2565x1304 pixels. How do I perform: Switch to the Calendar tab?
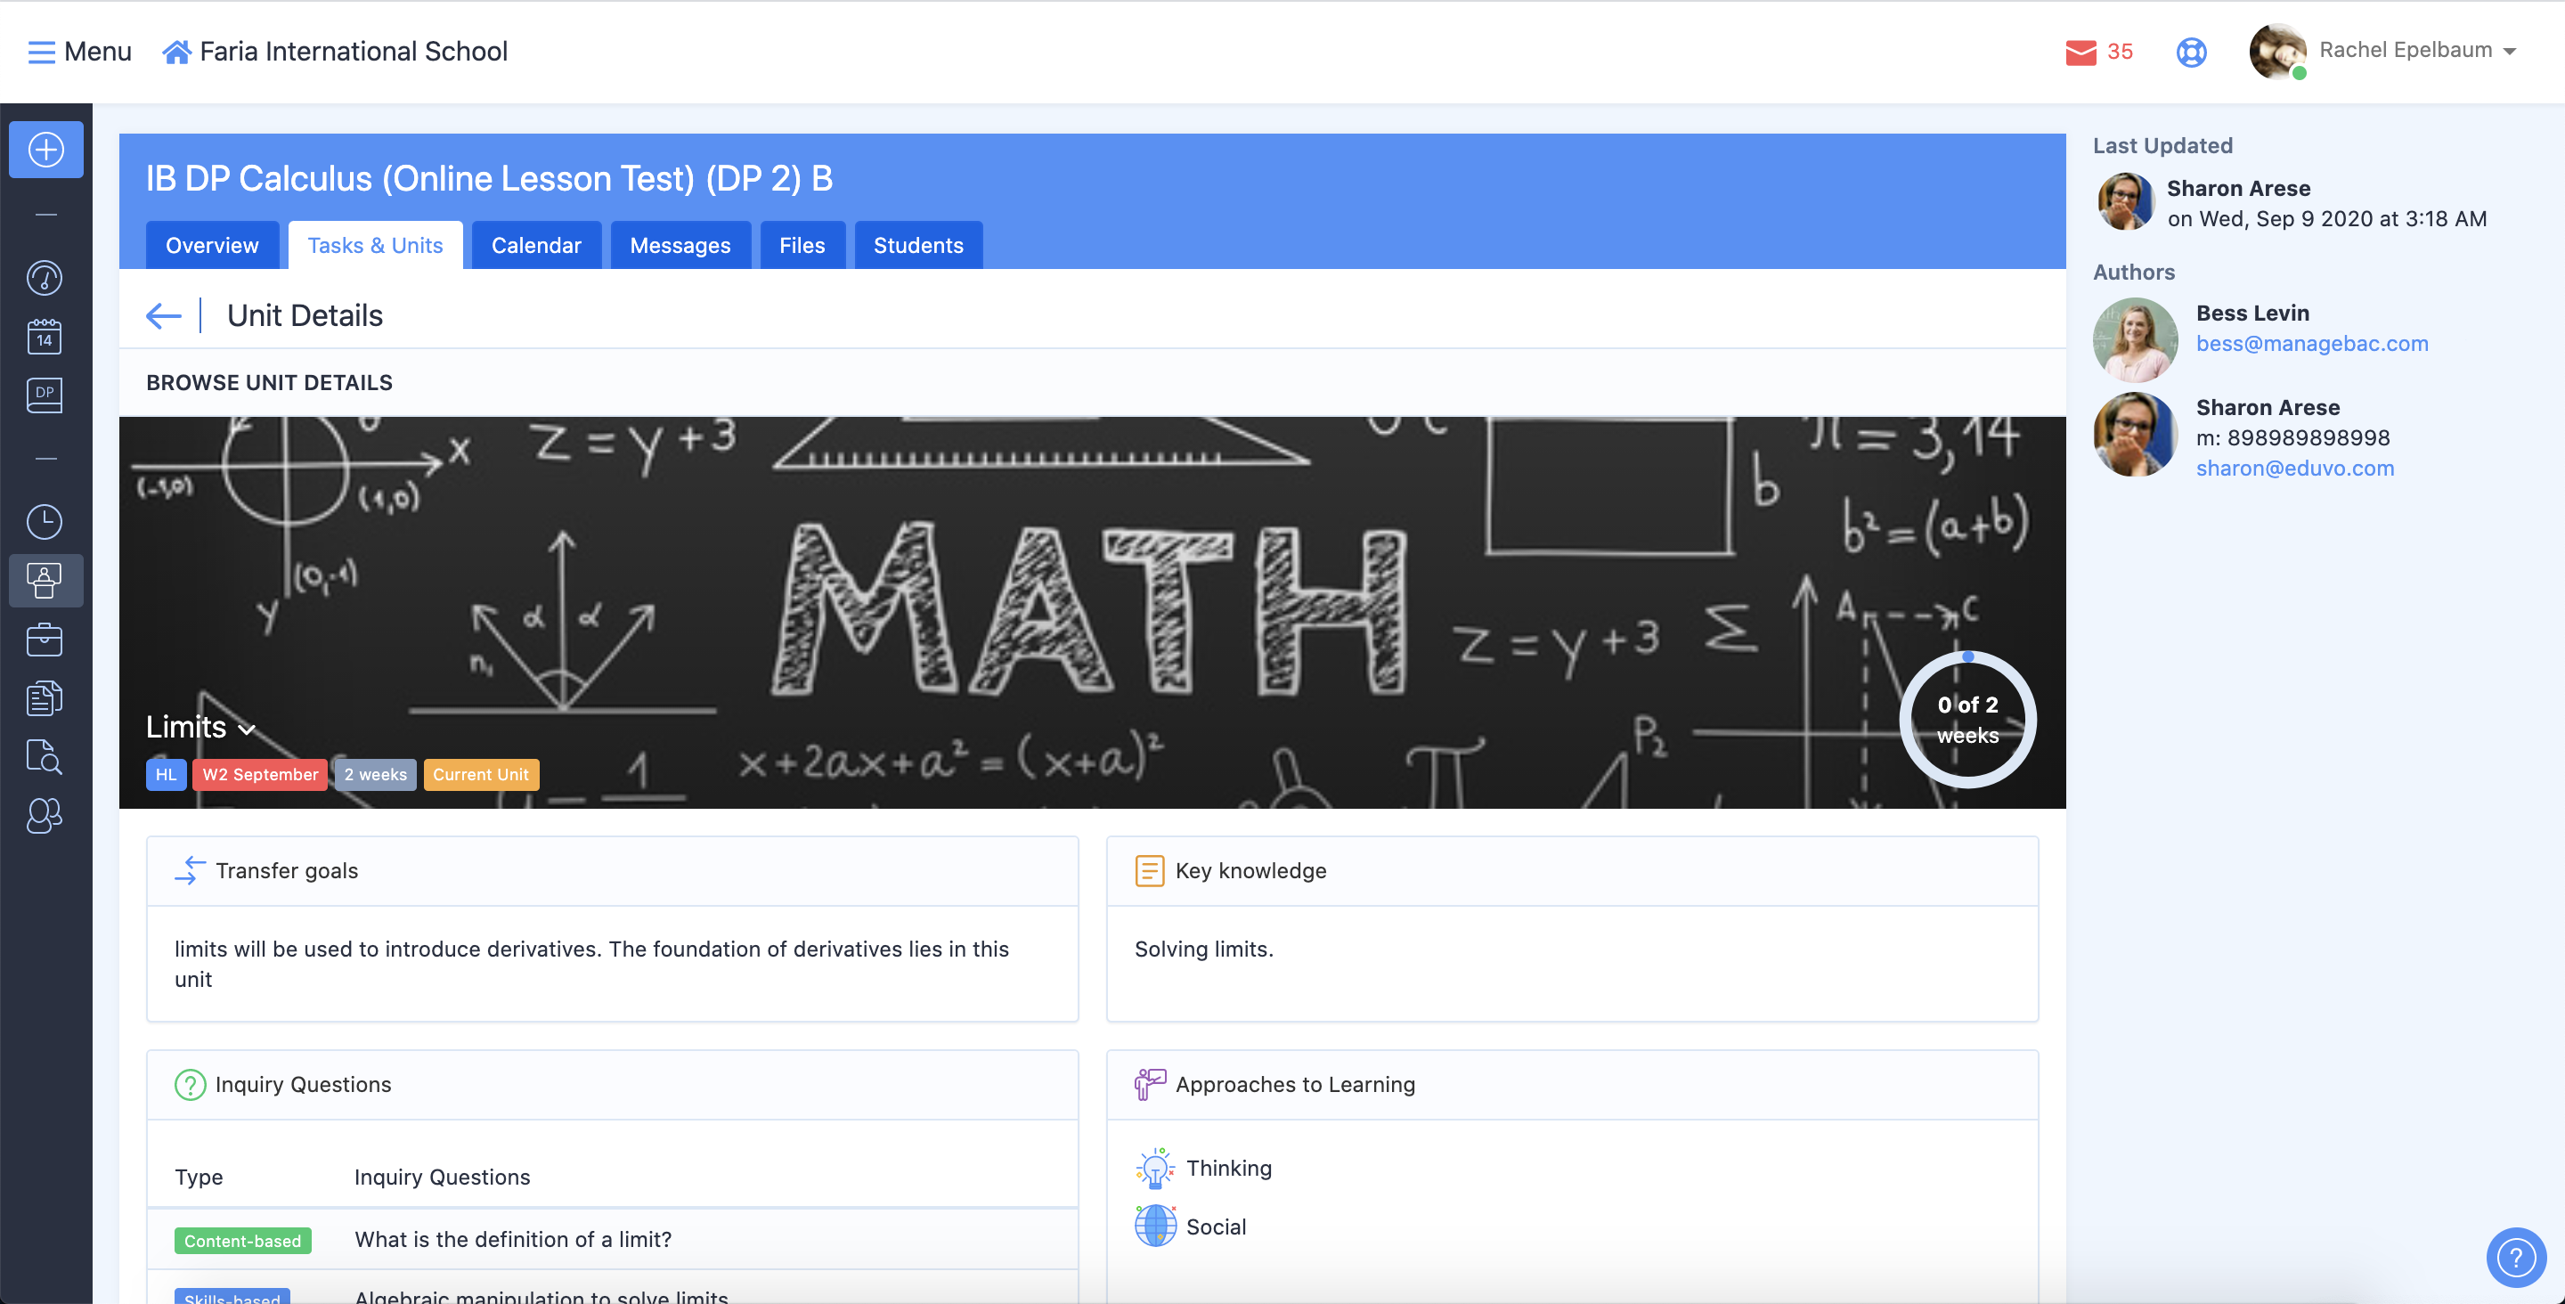click(535, 245)
